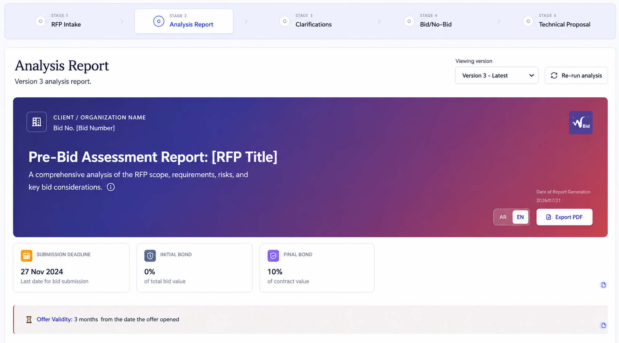Viewport: 619px width, 343px height.
Task: Open the info icon beside report description
Action: click(111, 187)
